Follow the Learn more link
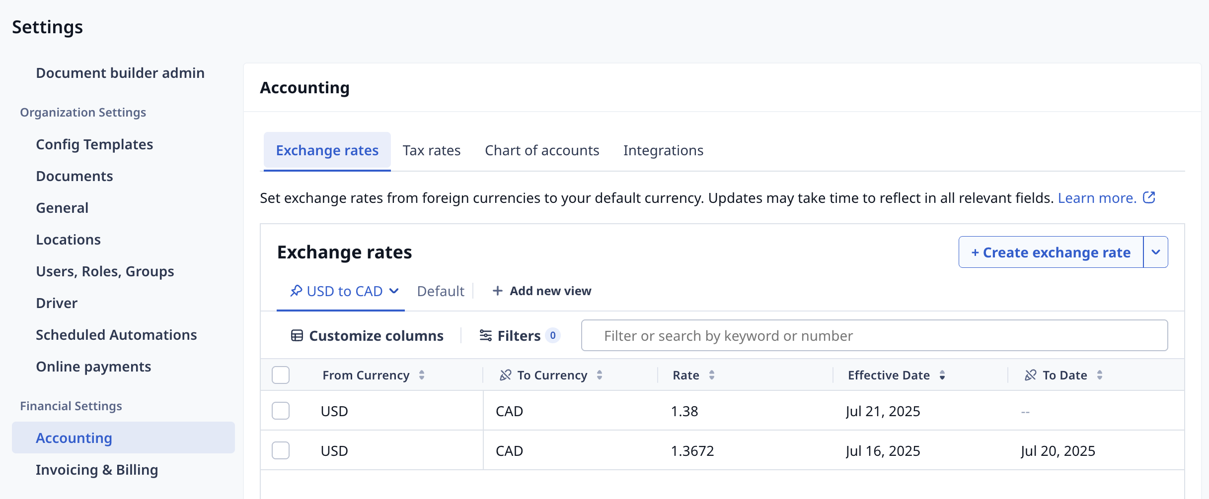 [1097, 198]
